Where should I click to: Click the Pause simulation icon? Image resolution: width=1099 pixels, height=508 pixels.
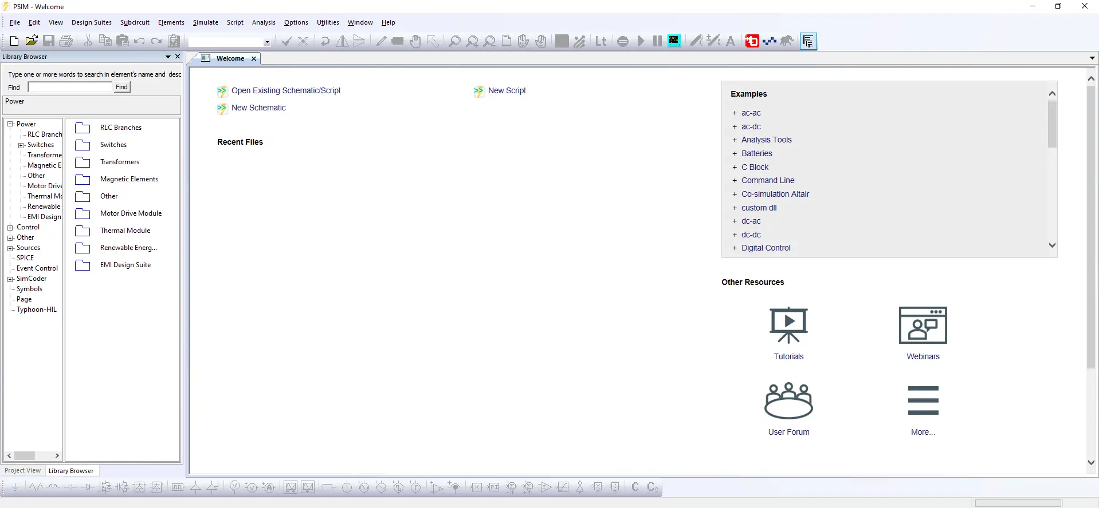(x=657, y=41)
